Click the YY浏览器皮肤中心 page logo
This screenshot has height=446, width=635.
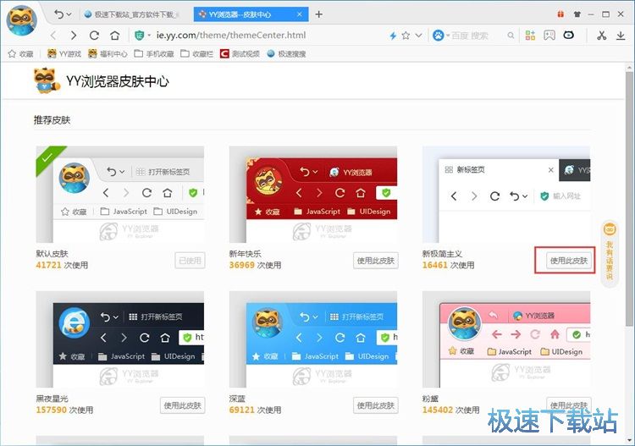pyautogui.click(x=102, y=81)
